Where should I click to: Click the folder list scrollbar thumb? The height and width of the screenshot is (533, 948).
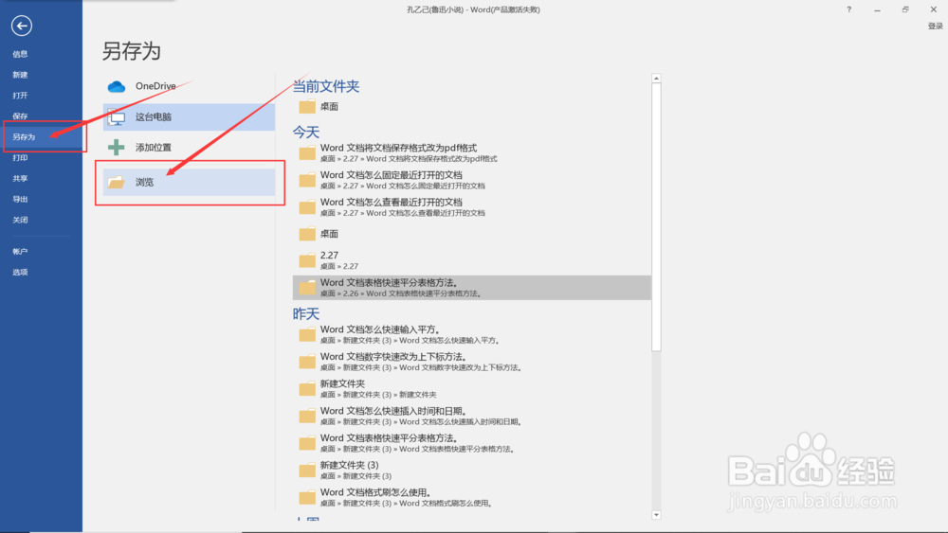pos(656,218)
